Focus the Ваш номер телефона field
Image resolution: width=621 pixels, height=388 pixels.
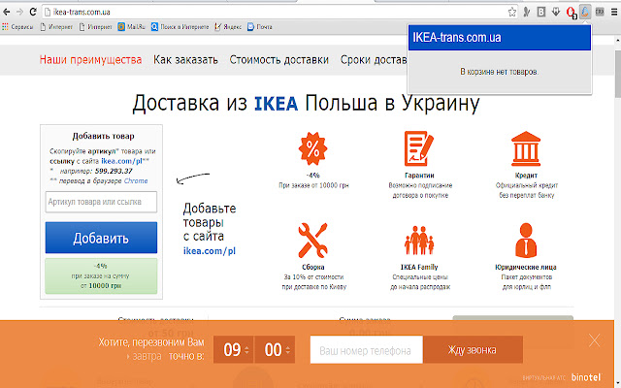point(367,349)
